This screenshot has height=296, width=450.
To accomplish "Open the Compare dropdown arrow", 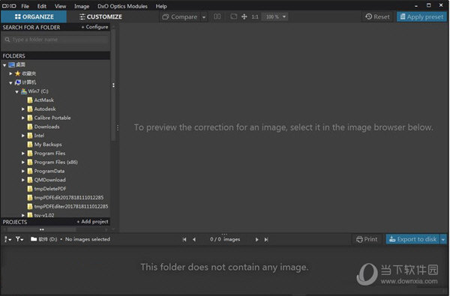I will pos(204,17).
